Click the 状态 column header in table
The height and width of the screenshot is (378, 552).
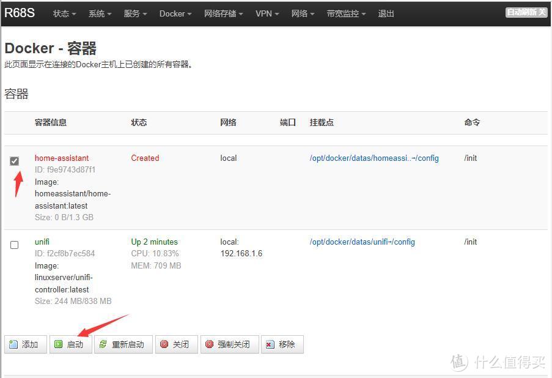click(x=139, y=122)
